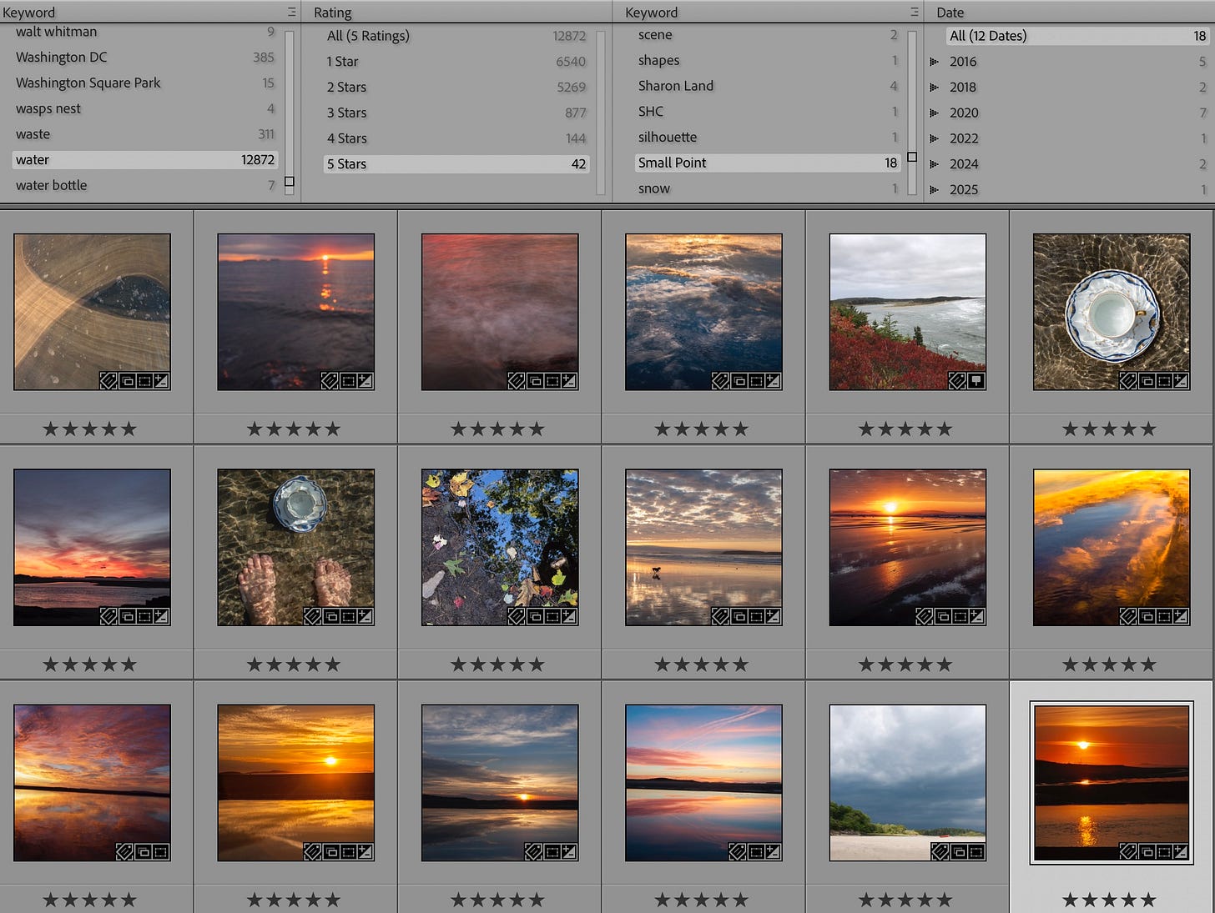The image size is (1215, 913).
Task: Click keyword badge on orange wet-beach sunset photo
Action: coord(924,617)
